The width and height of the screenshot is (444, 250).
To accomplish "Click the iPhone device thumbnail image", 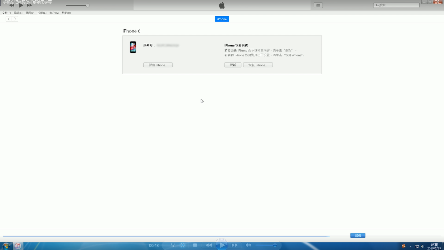I will point(133,47).
